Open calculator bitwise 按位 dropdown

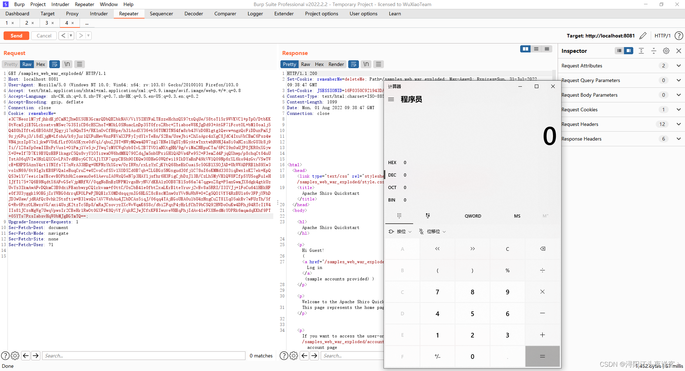tap(400, 232)
